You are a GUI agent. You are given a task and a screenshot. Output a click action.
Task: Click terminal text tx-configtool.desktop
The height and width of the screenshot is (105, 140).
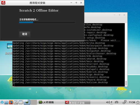click(x=99, y=35)
